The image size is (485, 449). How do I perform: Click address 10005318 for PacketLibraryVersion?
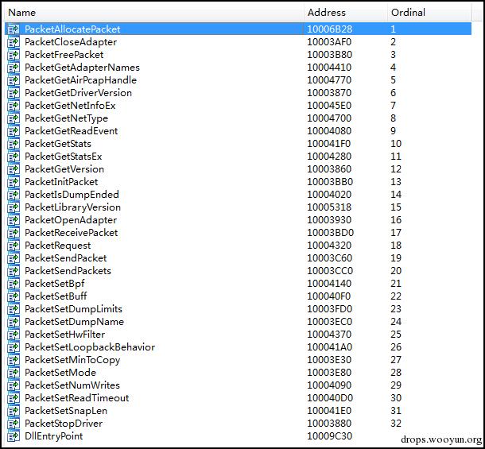(329, 207)
